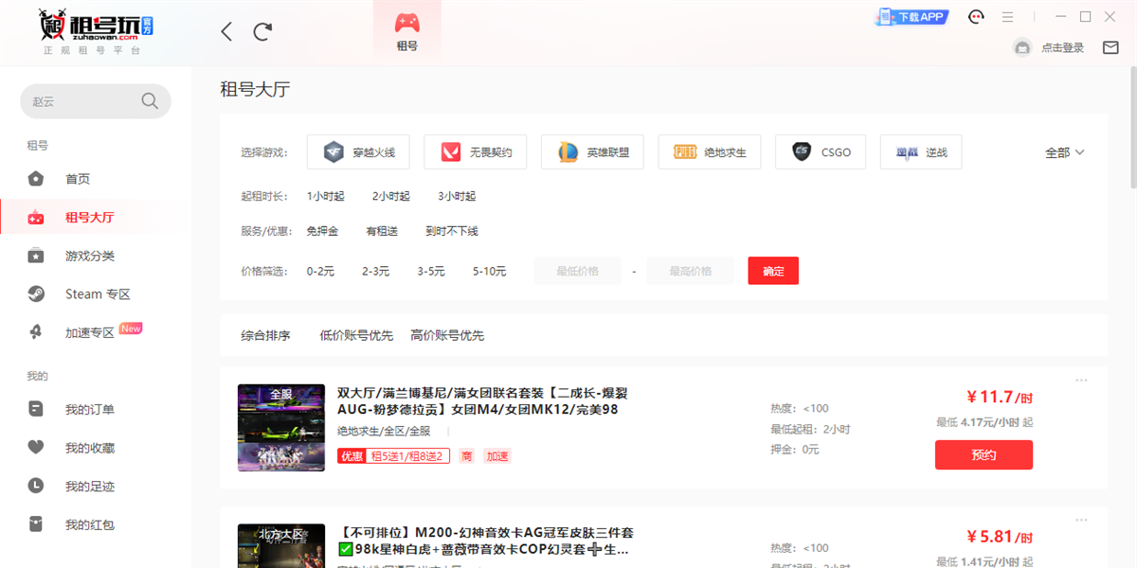Open the mail messages icon
This screenshot has width=1137, height=568.
click(x=1110, y=47)
